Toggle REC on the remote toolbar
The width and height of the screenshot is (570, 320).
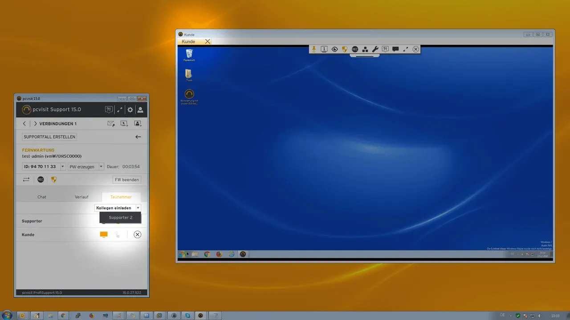coord(355,49)
